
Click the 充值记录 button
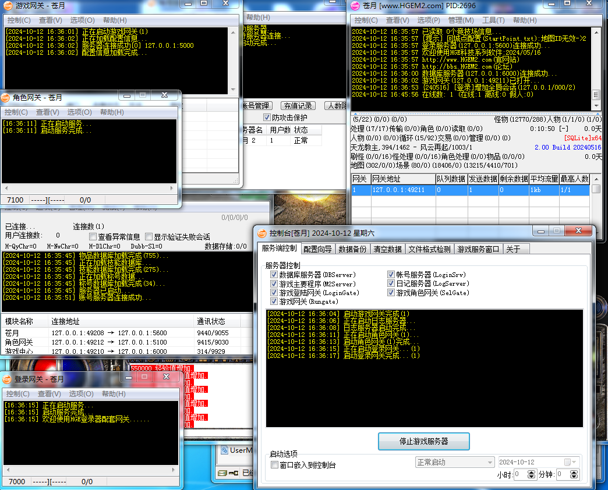click(x=298, y=106)
